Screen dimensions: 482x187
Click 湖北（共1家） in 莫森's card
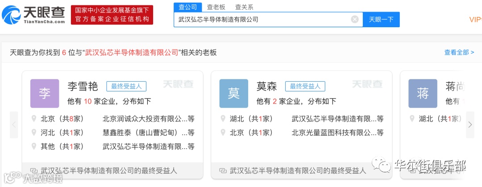(251, 119)
